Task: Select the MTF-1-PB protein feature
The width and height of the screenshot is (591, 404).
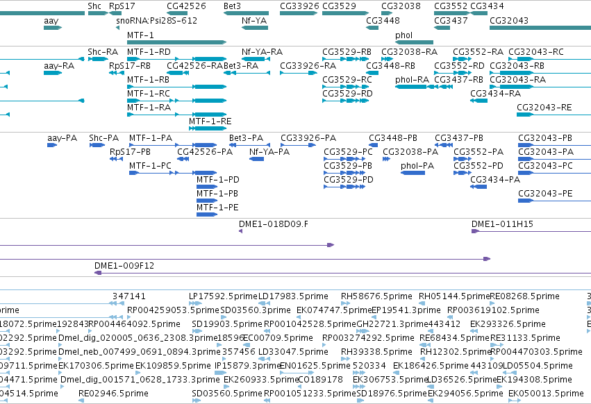Action: 207,201
